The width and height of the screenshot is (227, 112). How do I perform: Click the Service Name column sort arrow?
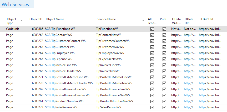tap(143, 20)
